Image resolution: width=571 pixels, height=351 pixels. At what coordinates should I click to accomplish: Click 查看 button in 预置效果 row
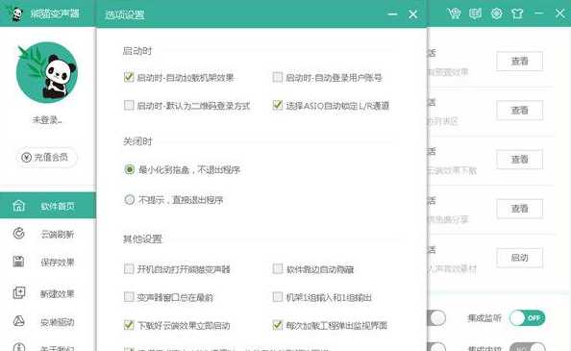(x=519, y=62)
